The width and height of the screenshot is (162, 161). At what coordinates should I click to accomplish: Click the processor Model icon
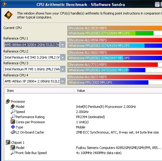[13, 106]
